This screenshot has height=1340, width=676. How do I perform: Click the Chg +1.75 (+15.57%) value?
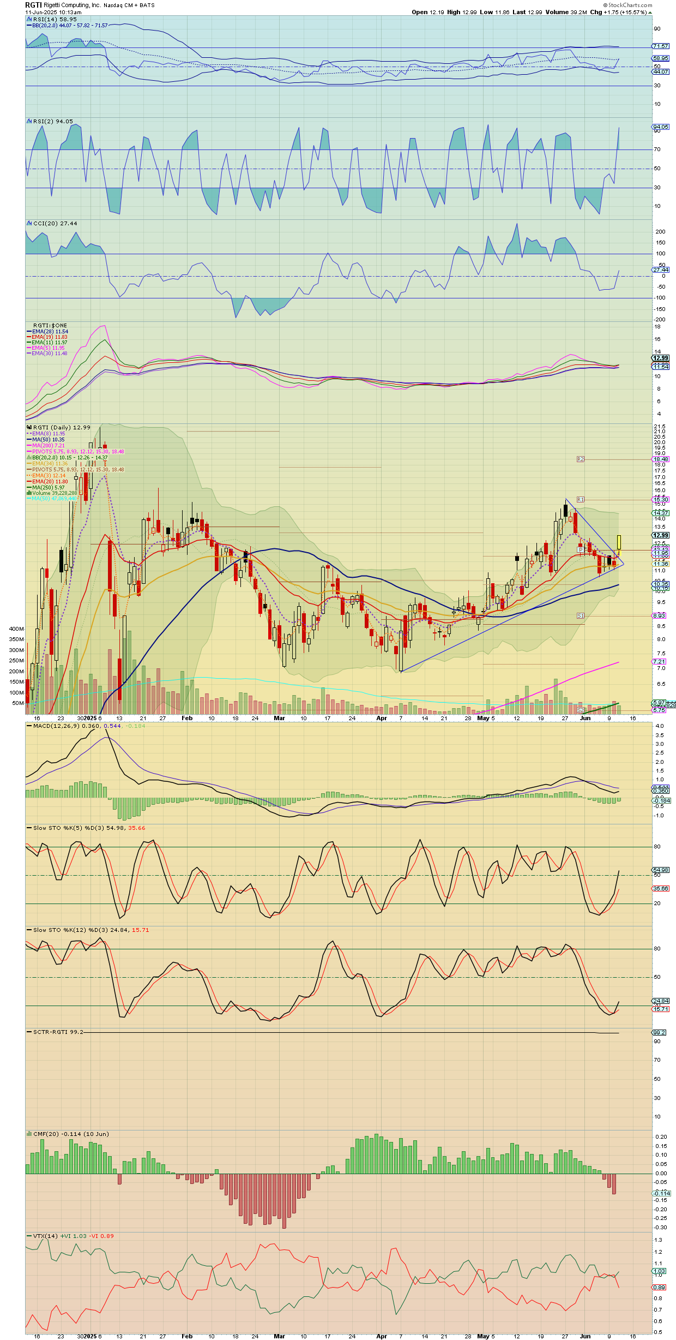(x=621, y=12)
